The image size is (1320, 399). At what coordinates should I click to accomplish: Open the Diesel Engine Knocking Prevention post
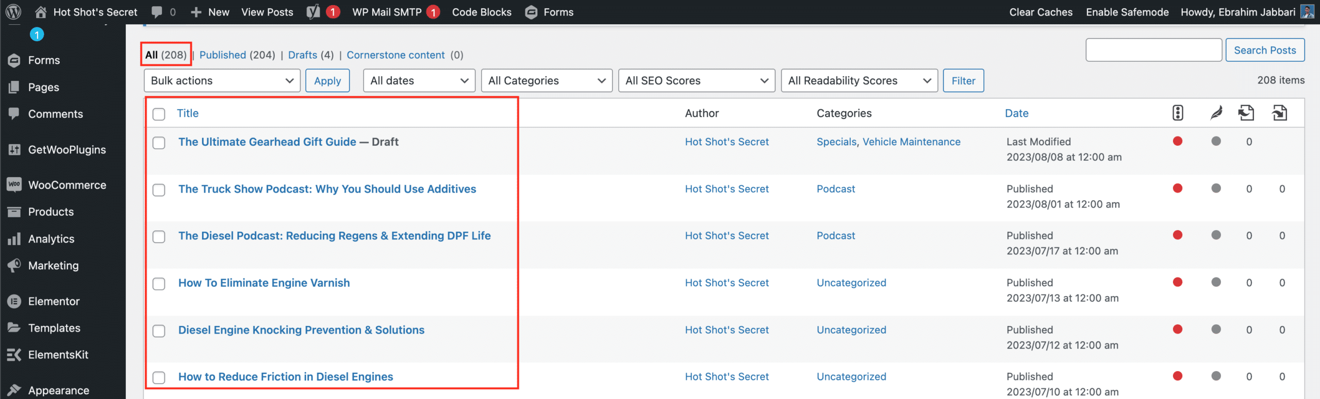(301, 330)
